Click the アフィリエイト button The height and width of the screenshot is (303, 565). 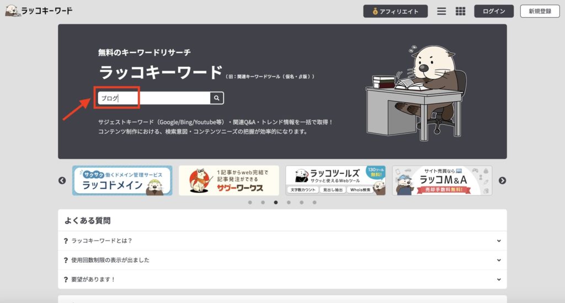395,11
